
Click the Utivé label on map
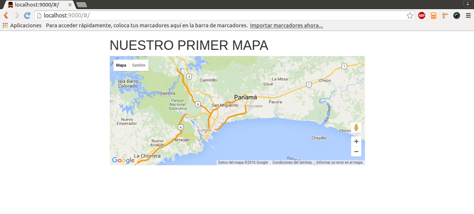(x=268, y=84)
